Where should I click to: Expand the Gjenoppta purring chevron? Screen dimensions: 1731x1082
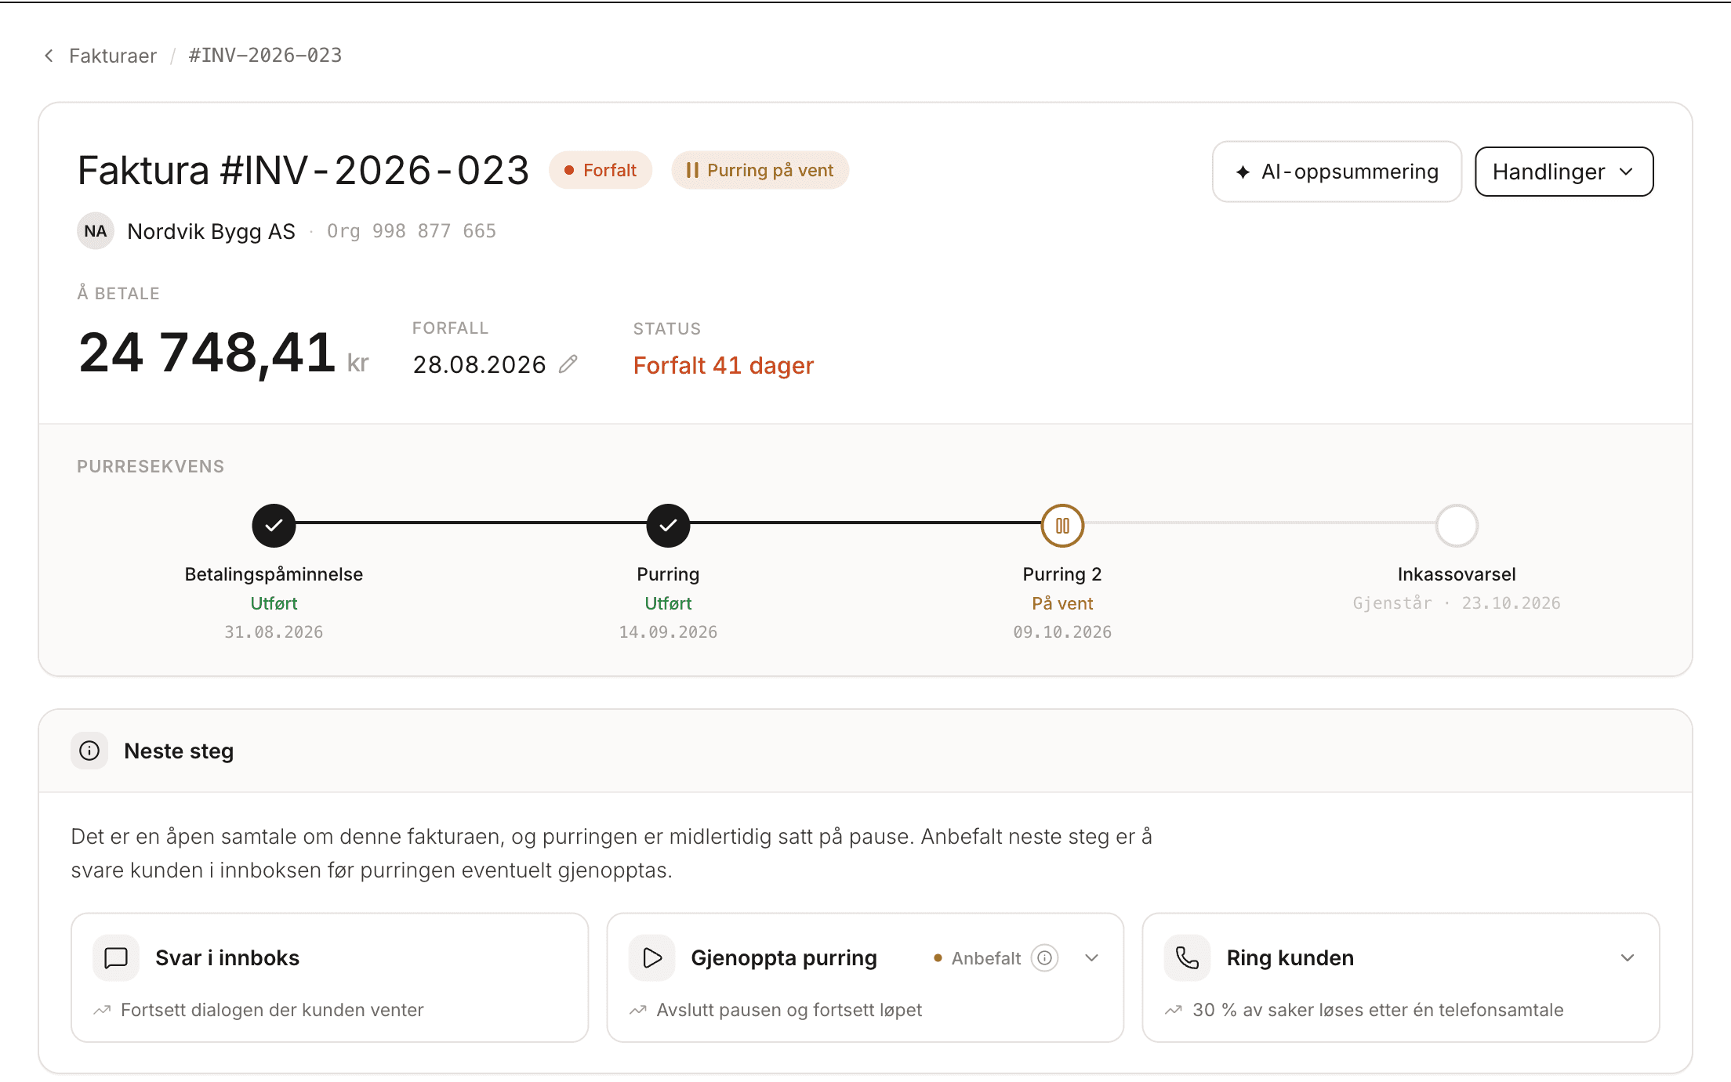click(x=1091, y=957)
